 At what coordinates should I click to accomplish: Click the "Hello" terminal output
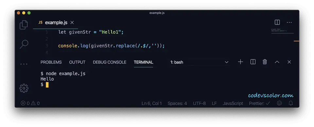(47, 79)
